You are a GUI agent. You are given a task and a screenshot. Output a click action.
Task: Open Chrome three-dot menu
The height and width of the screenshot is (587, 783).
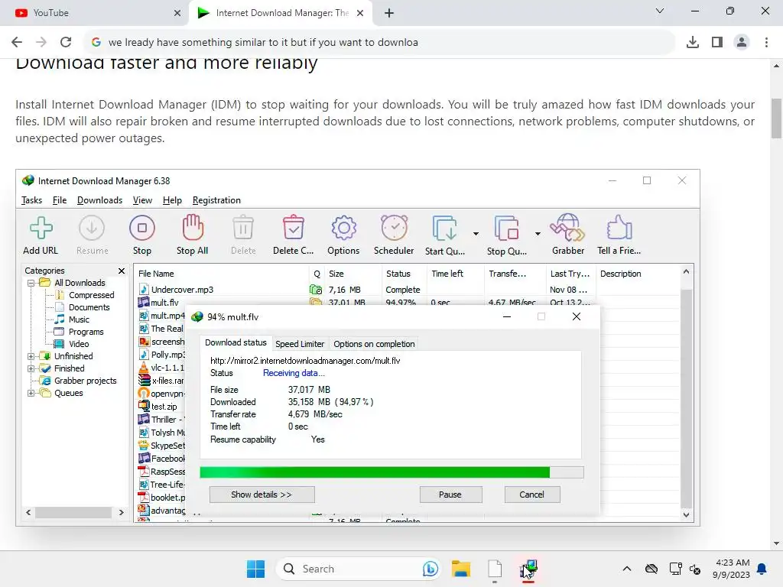[x=766, y=43]
